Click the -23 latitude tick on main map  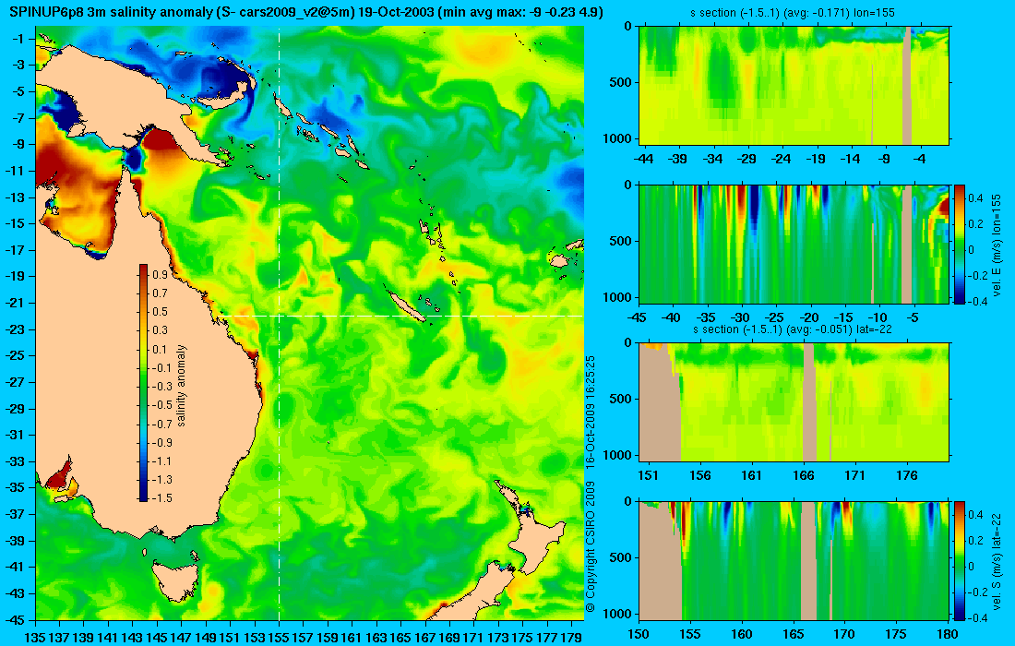tap(18, 329)
